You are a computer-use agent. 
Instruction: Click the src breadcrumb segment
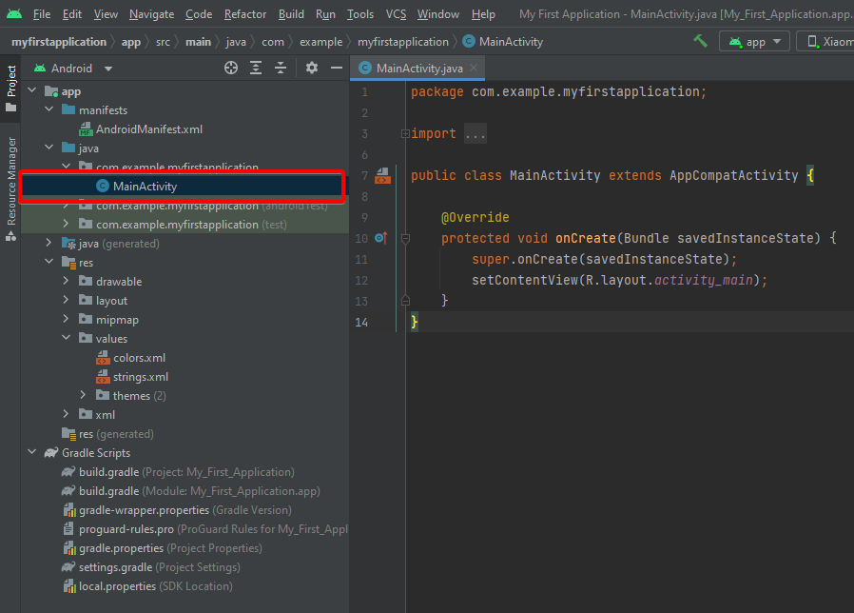[x=163, y=42]
